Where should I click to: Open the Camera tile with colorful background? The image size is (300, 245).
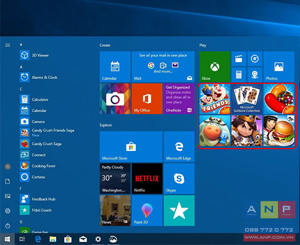[x=115, y=99]
